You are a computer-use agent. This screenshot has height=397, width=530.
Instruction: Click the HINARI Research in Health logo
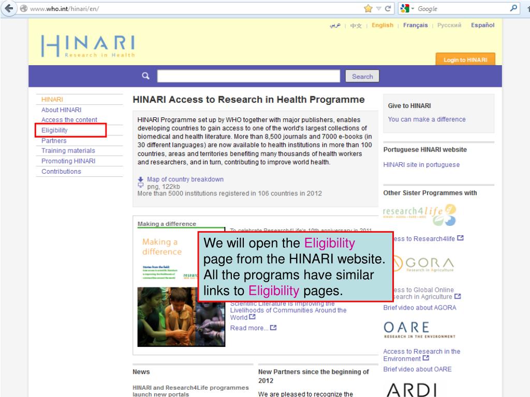click(x=88, y=45)
